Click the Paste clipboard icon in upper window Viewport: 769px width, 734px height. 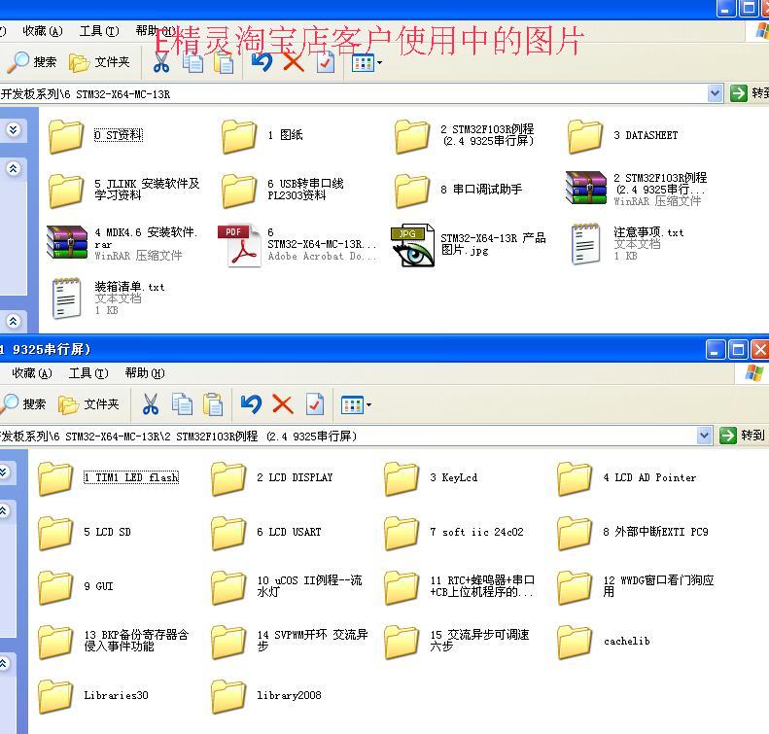point(224,62)
